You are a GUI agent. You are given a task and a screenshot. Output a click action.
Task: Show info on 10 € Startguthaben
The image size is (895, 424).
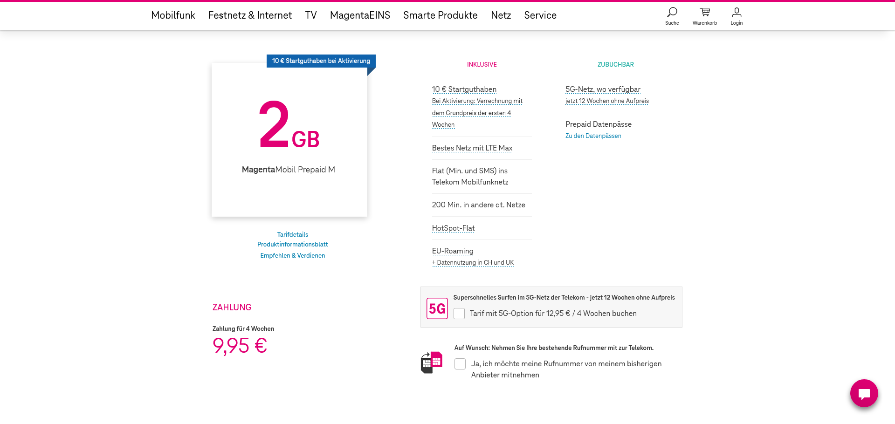pos(464,89)
